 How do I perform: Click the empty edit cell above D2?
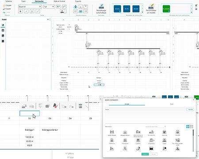click(x=30, y=114)
